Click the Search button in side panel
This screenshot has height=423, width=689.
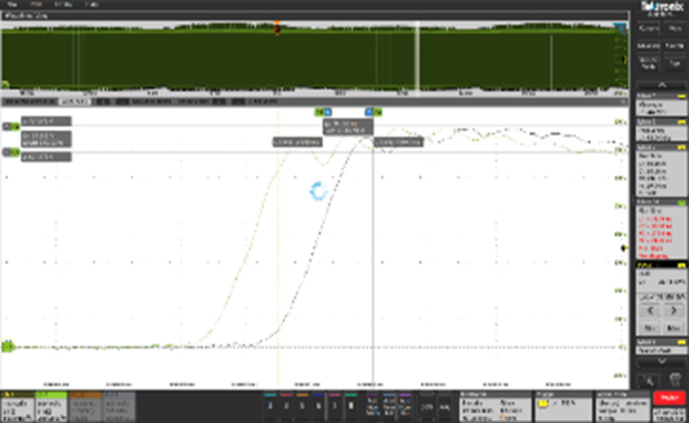click(x=674, y=46)
